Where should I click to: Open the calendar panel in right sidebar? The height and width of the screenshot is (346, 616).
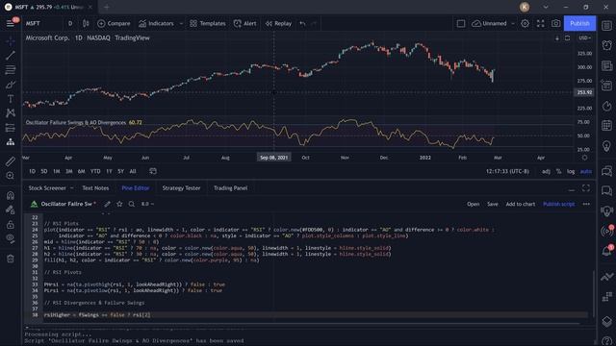click(607, 125)
